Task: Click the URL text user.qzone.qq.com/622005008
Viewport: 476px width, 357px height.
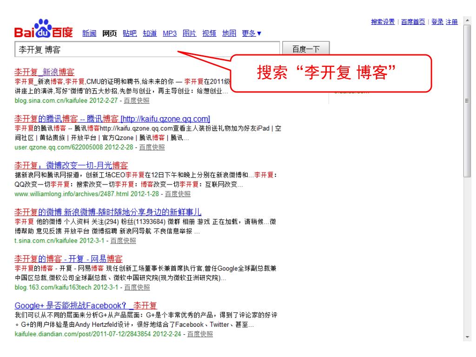Action: (59, 147)
